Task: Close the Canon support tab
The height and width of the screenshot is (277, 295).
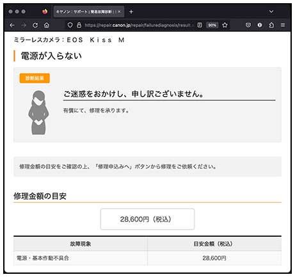Action: point(119,12)
